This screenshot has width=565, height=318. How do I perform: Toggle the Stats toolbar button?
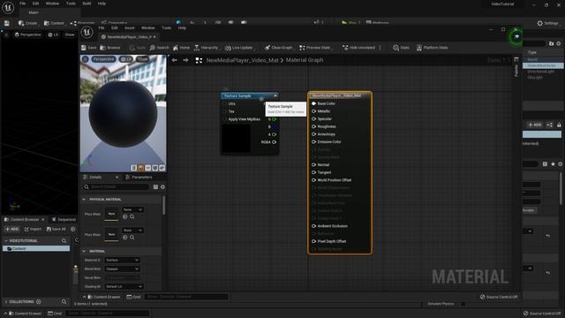pos(401,48)
